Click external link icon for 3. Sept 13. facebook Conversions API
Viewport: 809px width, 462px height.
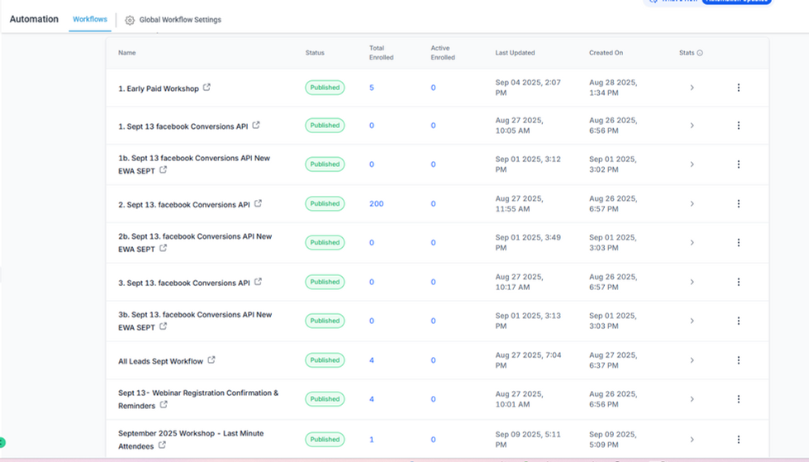258,281
